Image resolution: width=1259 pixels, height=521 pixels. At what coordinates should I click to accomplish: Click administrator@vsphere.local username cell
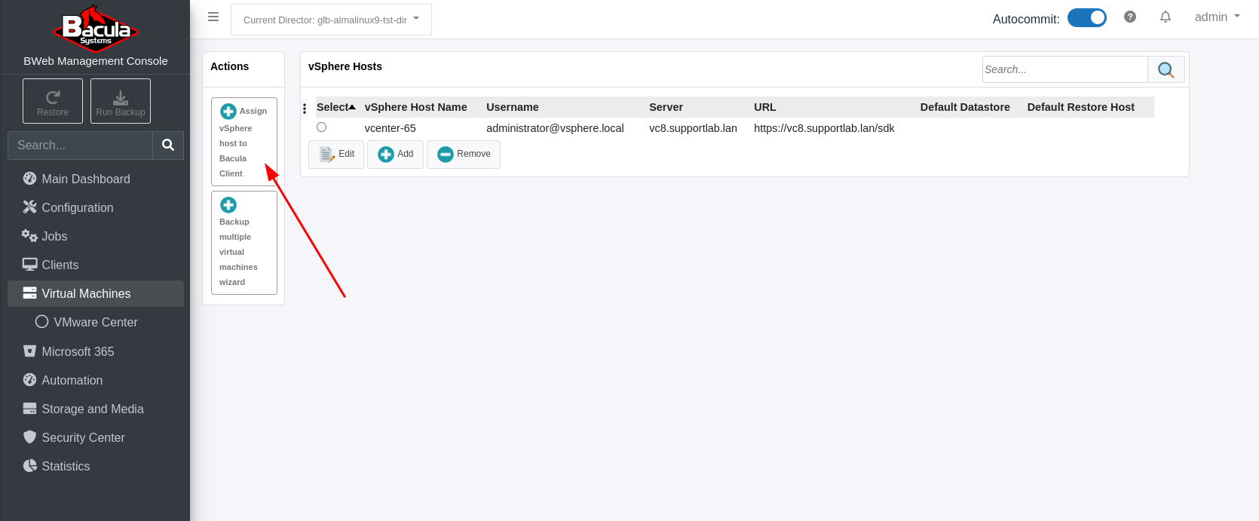click(x=555, y=128)
